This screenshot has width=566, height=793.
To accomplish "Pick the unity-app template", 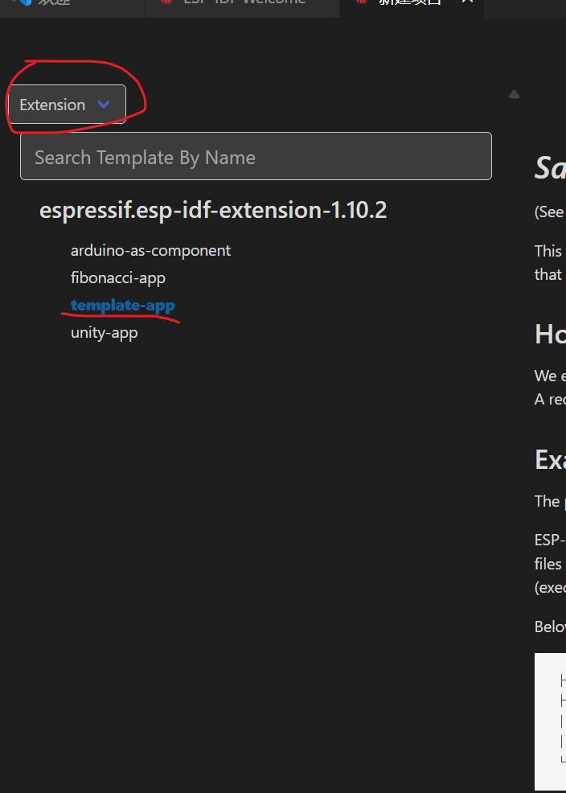I will [104, 332].
